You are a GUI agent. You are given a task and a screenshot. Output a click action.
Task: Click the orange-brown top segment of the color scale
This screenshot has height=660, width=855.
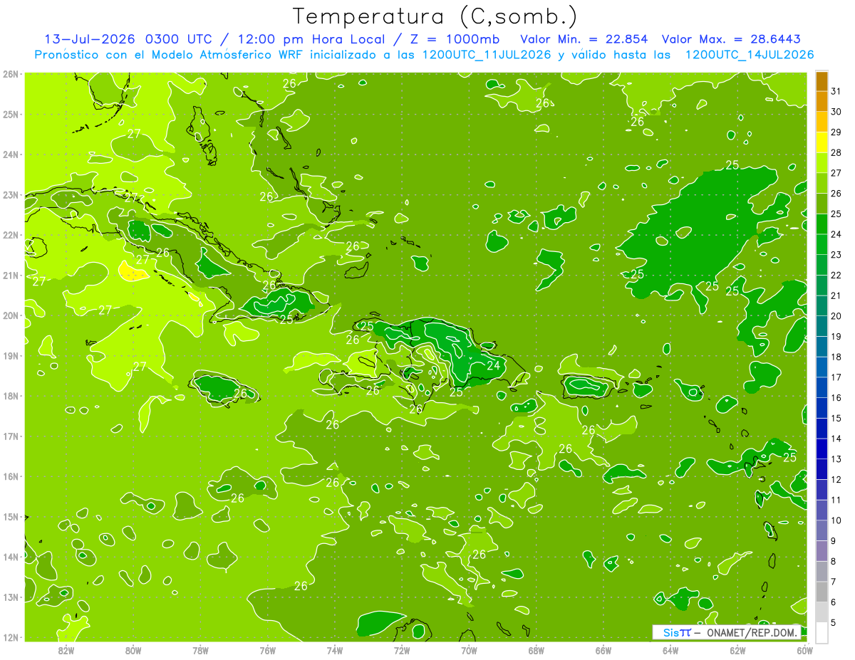822,81
